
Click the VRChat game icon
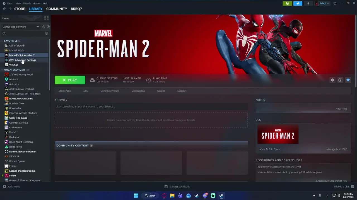[6, 65]
